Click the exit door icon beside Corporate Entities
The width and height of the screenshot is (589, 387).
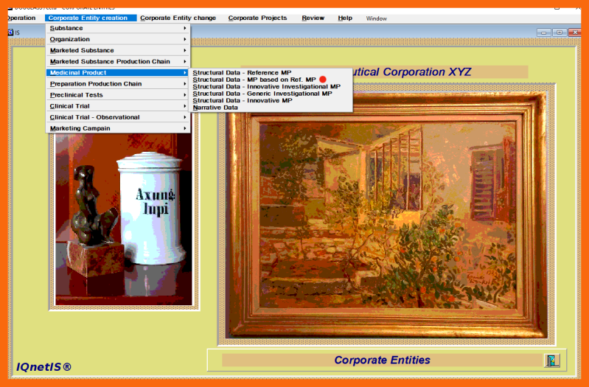(x=552, y=360)
